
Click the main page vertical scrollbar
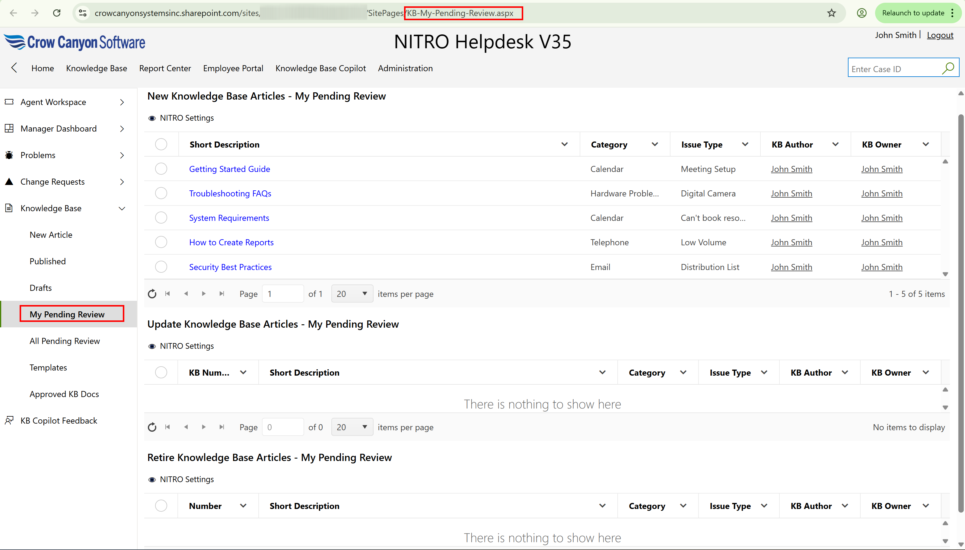point(960,313)
